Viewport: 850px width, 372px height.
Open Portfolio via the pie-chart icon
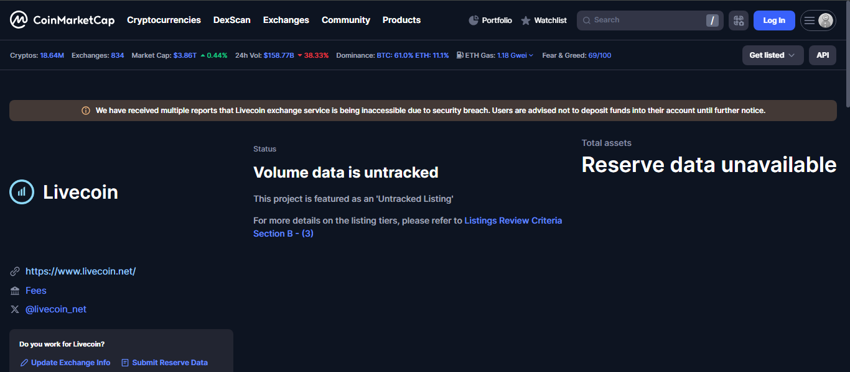click(x=472, y=20)
